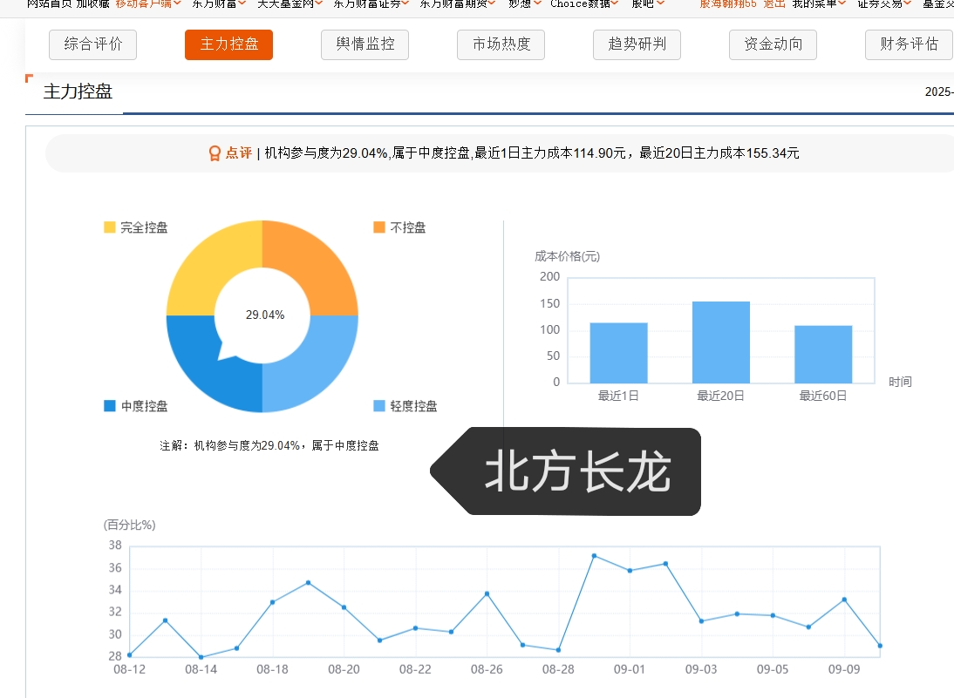Expand the 东方财富 dropdown in top bar
This screenshot has height=698, width=954.
[218, 3]
